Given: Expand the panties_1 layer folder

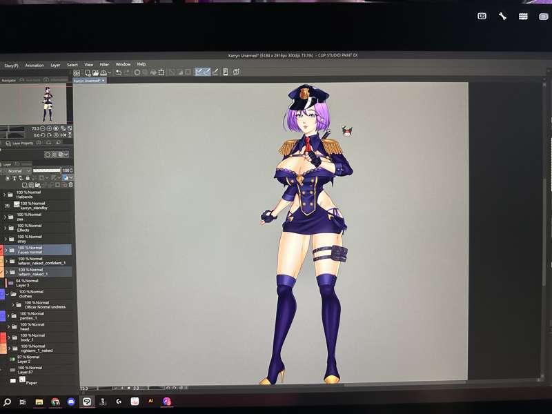Looking at the screenshot, I should click(8, 316).
